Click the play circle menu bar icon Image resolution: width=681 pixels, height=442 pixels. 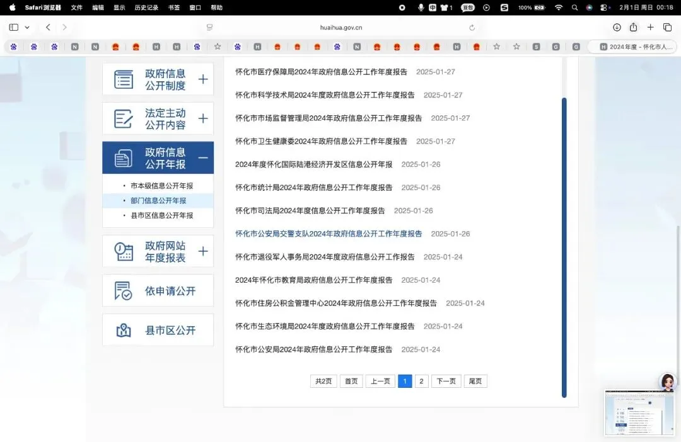pyautogui.click(x=486, y=8)
